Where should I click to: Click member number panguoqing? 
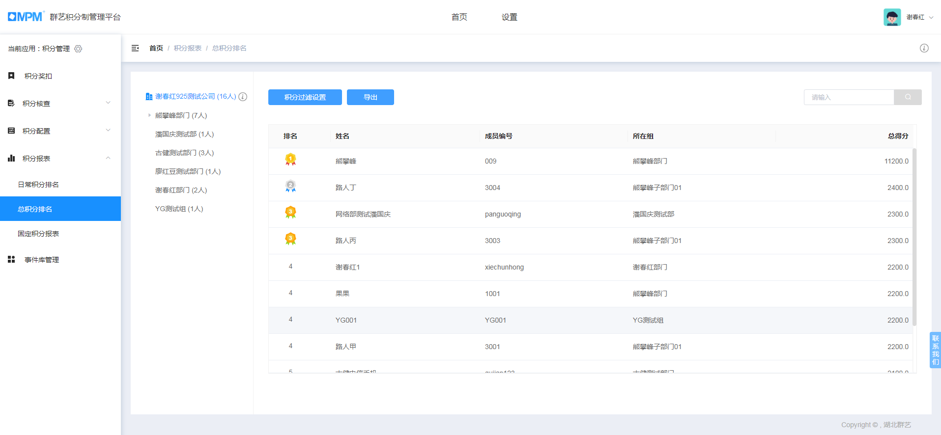[503, 214]
